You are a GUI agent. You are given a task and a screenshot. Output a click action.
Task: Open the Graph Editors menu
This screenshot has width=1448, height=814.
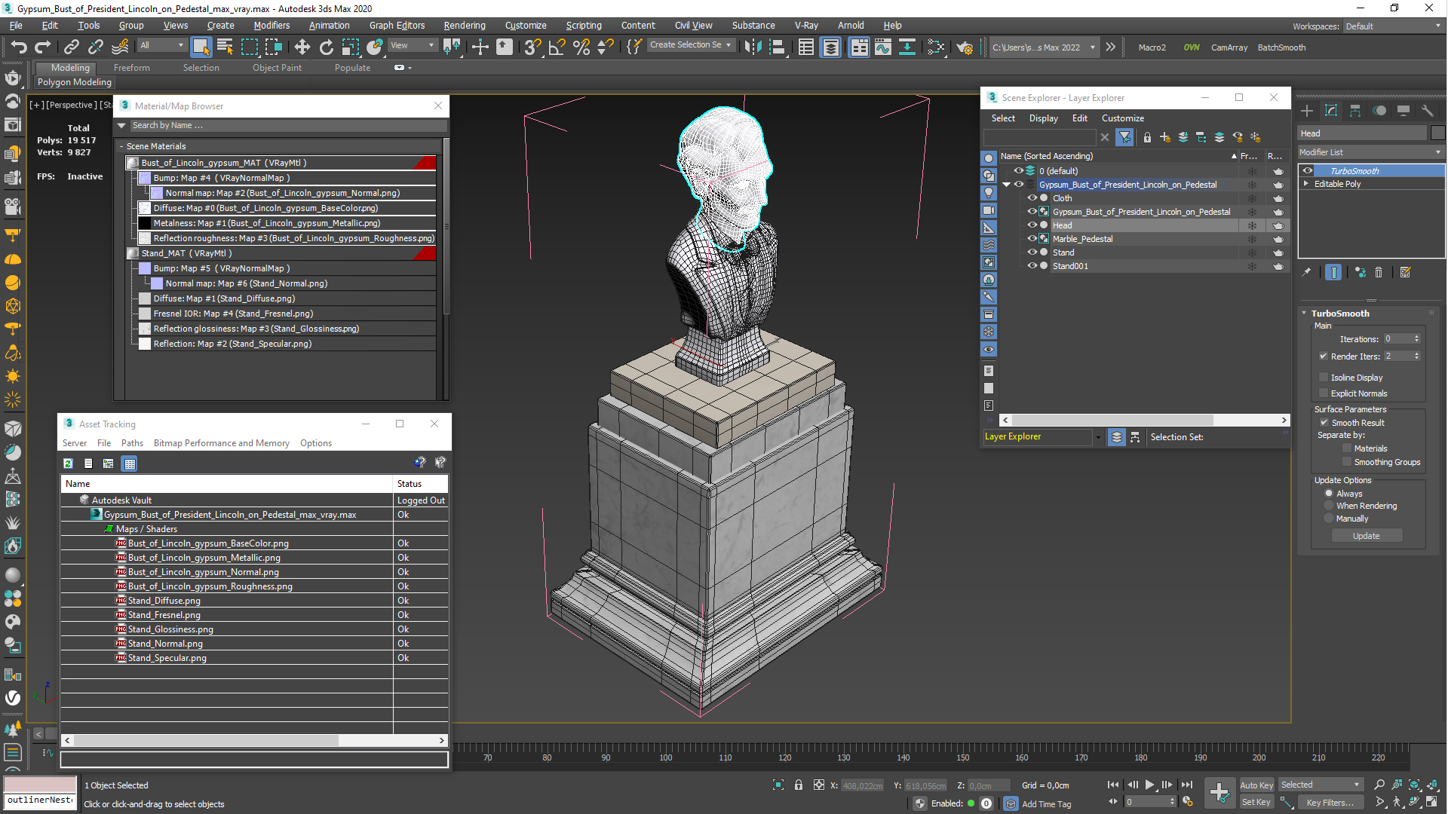pos(397,26)
